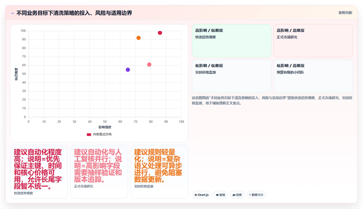This screenshot has width=363, height=209.
Task: Click the red scatter point near 100
Action: point(160,33)
